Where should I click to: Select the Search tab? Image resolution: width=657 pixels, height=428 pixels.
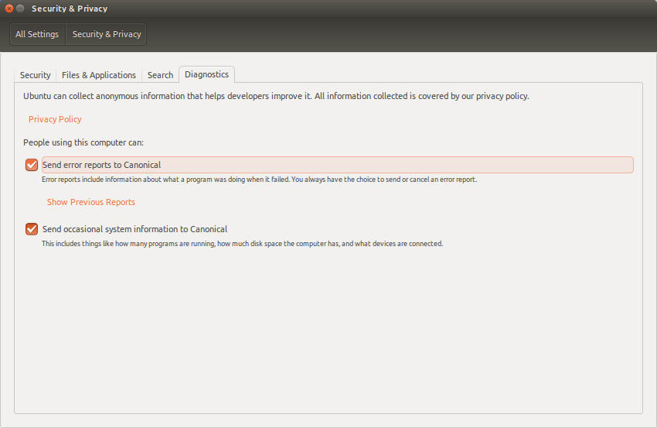click(160, 75)
